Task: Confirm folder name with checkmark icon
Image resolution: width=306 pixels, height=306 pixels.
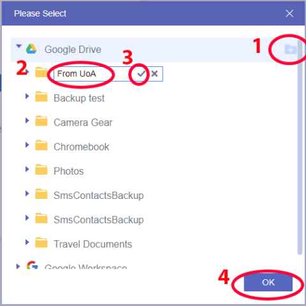Action: click(141, 74)
